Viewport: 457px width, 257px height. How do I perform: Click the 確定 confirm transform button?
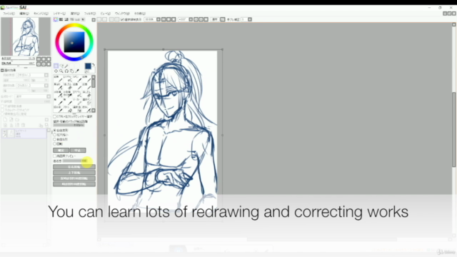(61, 151)
